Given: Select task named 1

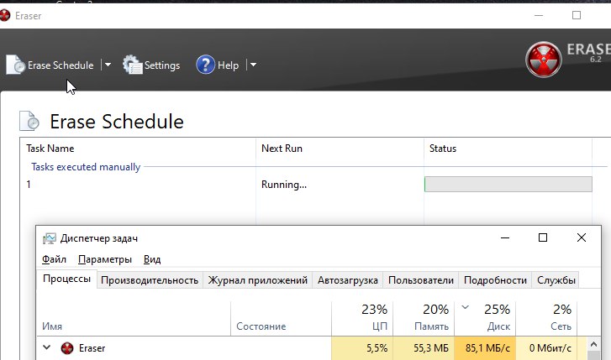Looking at the screenshot, I should click(29, 185).
